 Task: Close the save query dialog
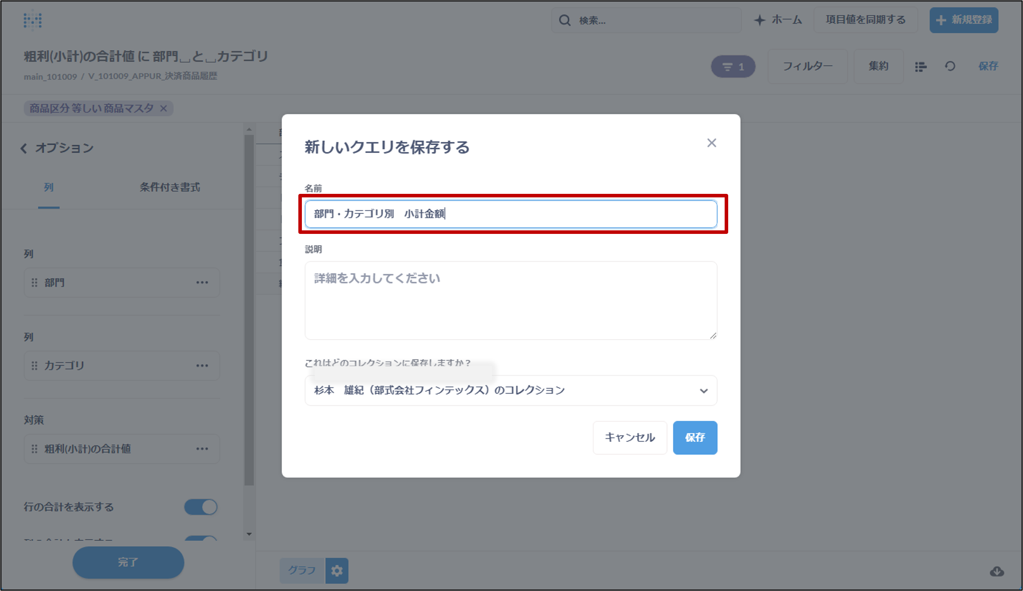coord(711,143)
